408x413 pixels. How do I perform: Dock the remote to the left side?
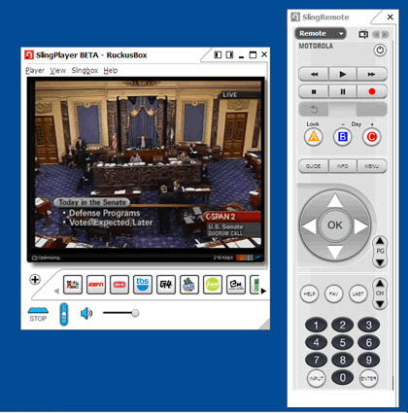coord(218,54)
